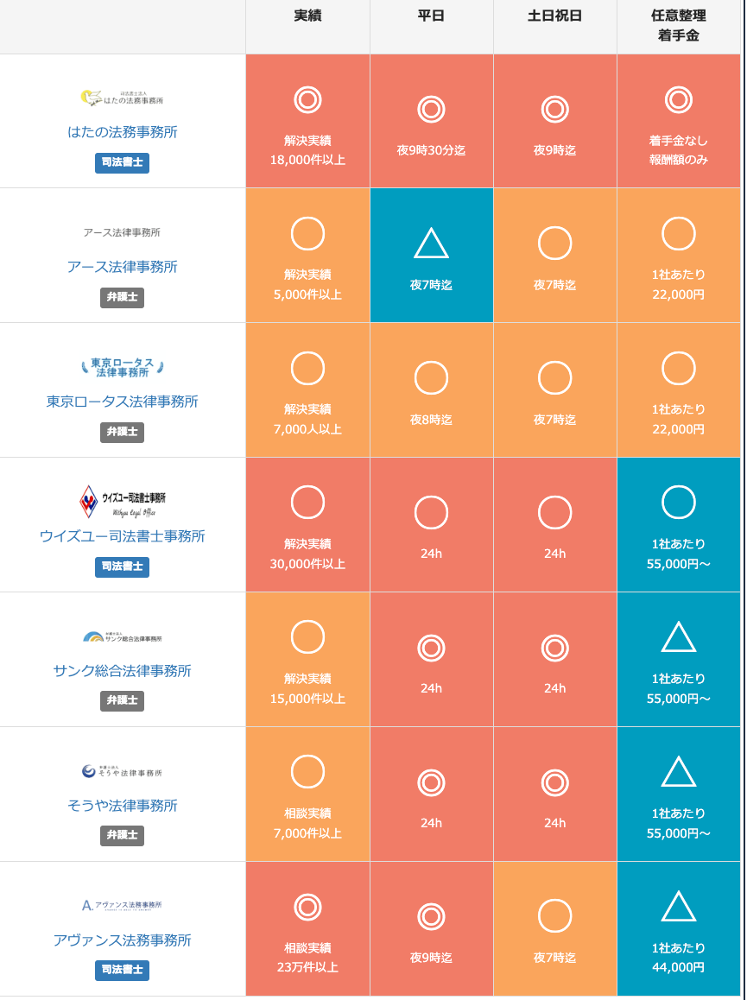Open the サンク総合法律事務所 text link
Viewport: 747px width, 1000px height.
(122, 671)
